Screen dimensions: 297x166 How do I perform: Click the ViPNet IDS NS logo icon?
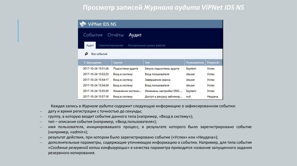[x=83, y=24]
